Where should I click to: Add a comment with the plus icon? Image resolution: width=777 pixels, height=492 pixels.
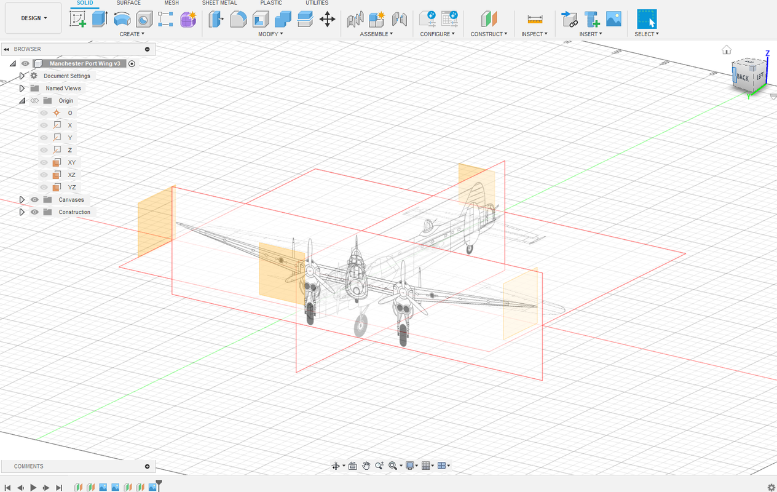147,466
